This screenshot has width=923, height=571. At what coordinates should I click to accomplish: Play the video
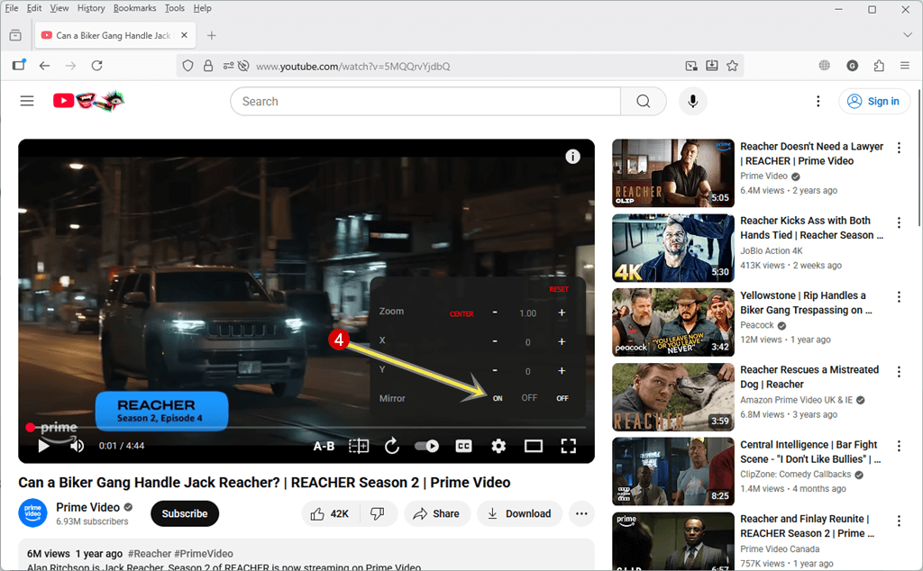click(43, 446)
